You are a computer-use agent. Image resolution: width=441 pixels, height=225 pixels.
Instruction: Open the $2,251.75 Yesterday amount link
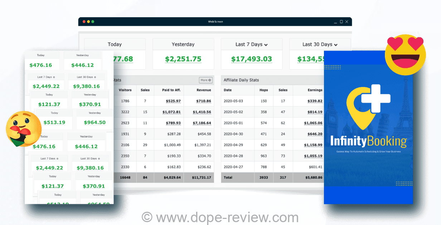pyautogui.click(x=183, y=59)
